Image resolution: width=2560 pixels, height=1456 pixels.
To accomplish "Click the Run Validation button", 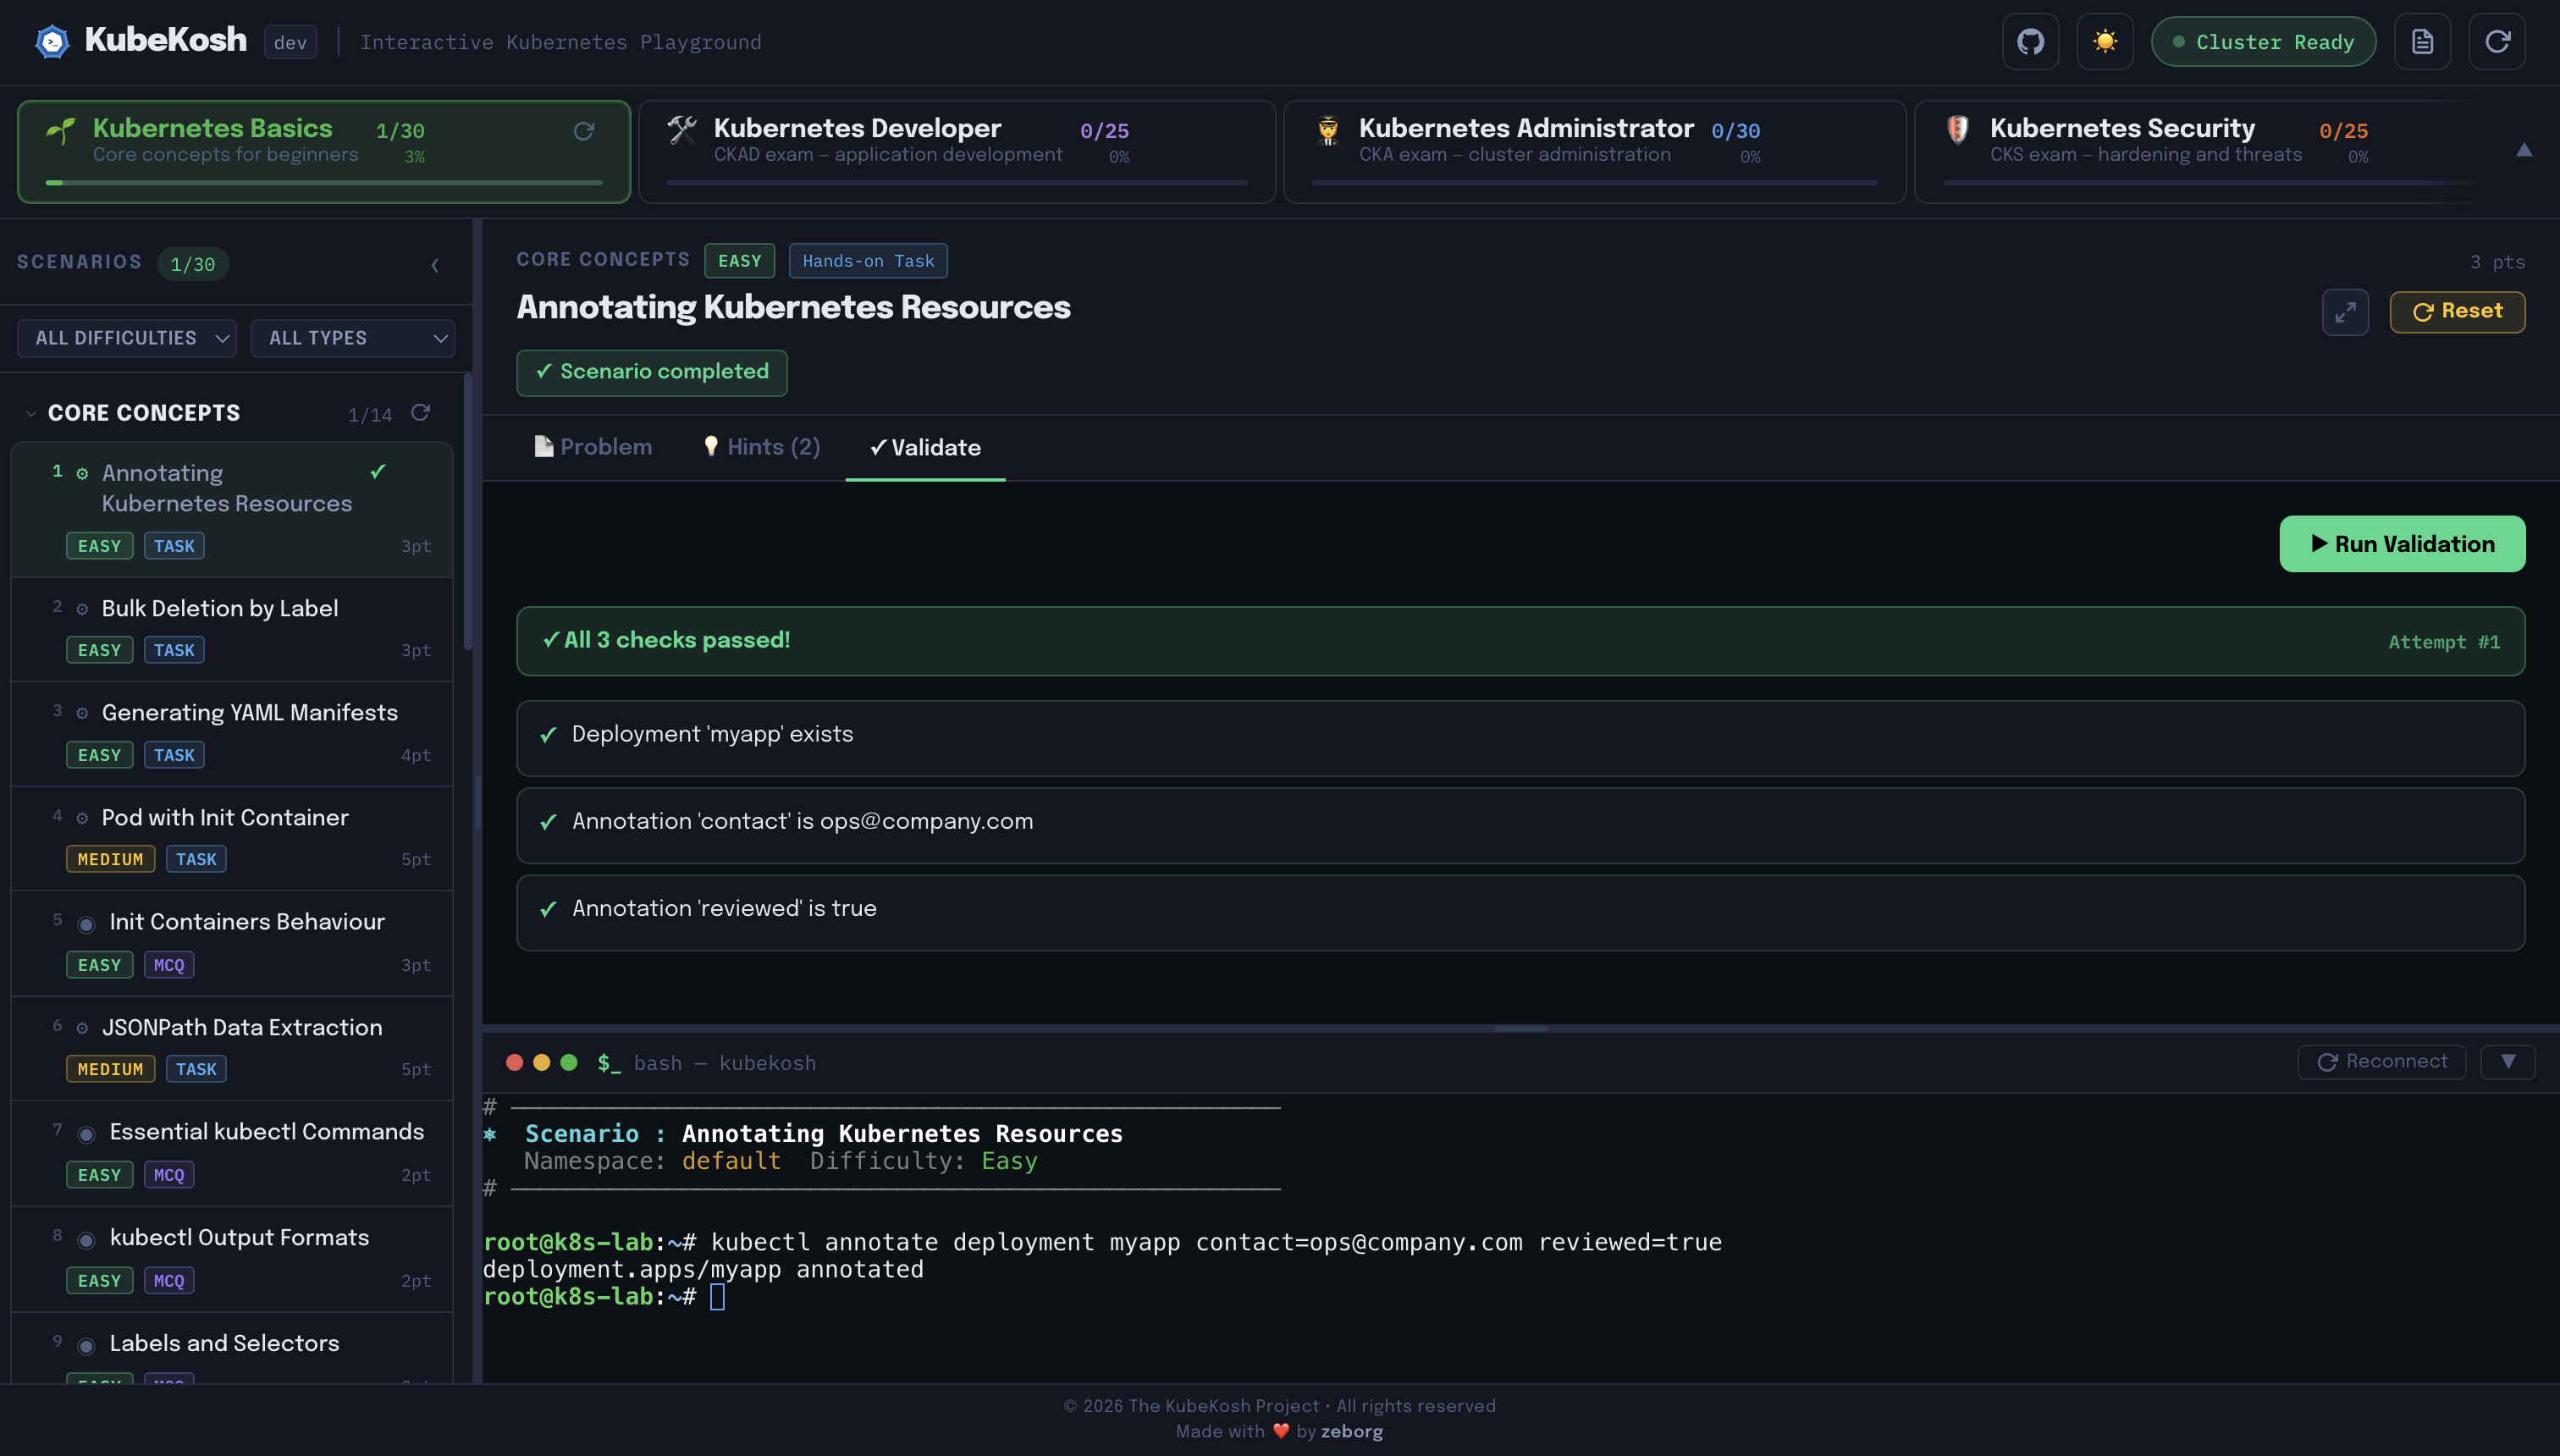I will [x=2402, y=544].
